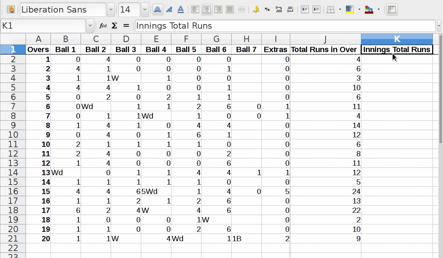
Task: Open the Function Wizard
Action: point(103,26)
